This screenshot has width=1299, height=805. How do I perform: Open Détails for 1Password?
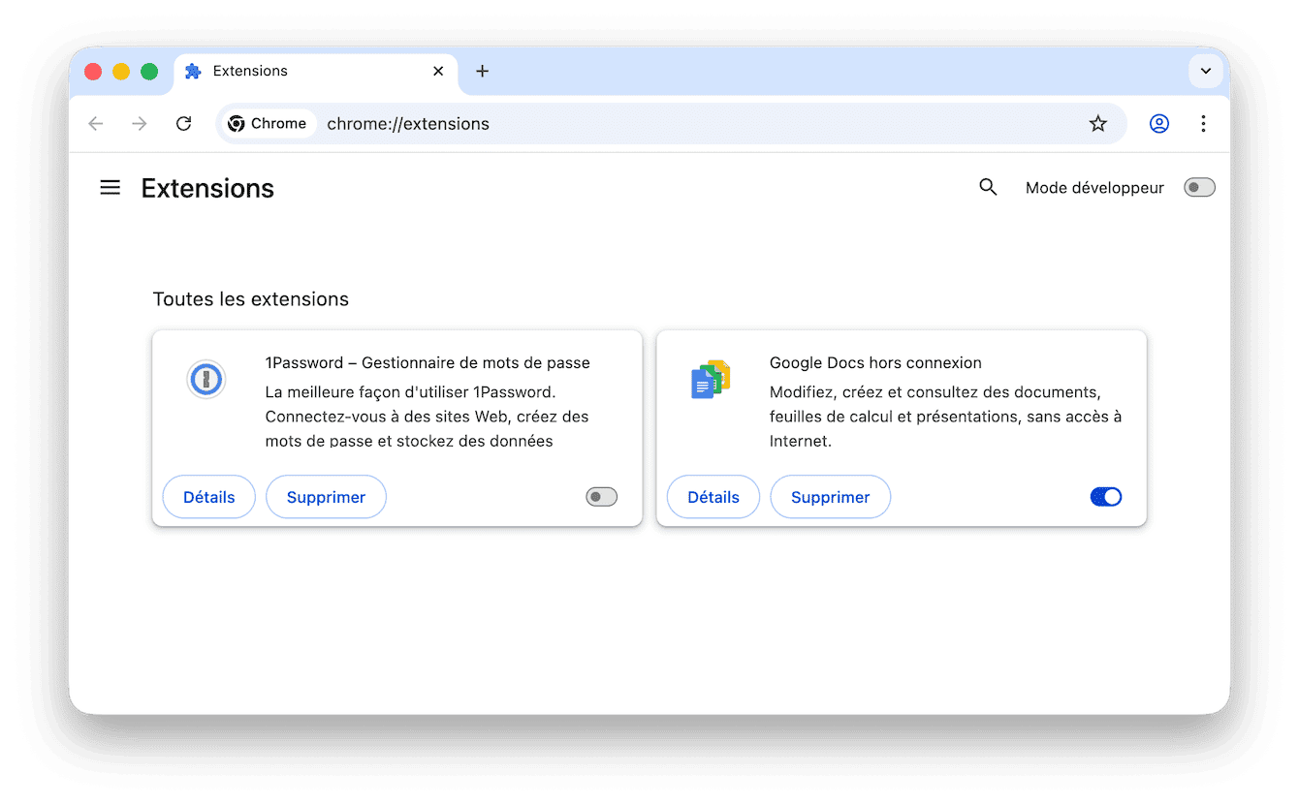coord(208,496)
